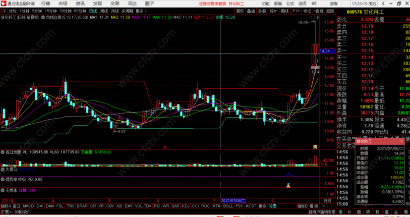Click the 关联报价 button
Image resolution: width=410 pixels, height=217 pixels.
coord(22,212)
